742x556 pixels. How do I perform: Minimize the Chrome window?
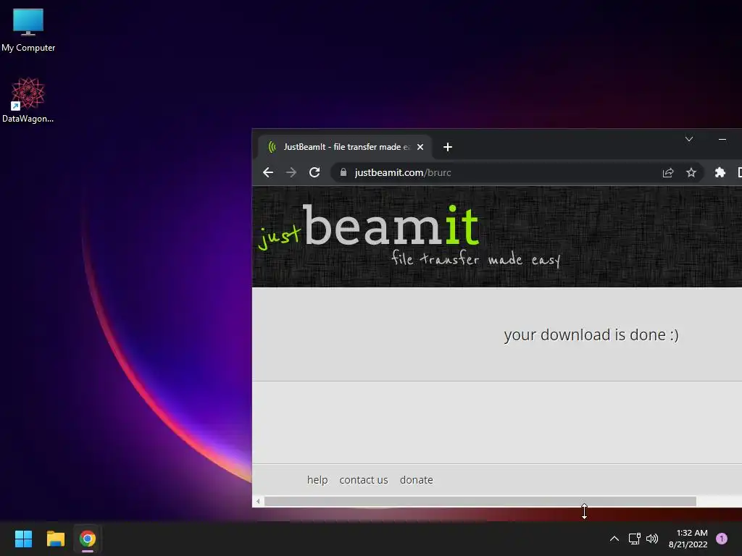point(722,139)
